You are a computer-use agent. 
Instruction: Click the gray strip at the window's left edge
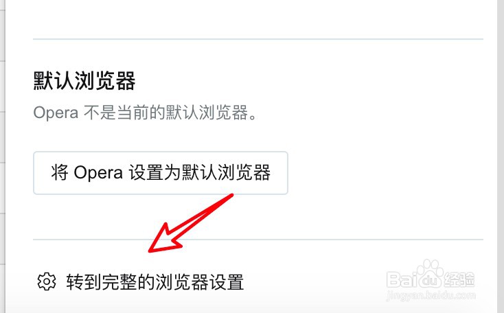3,156
